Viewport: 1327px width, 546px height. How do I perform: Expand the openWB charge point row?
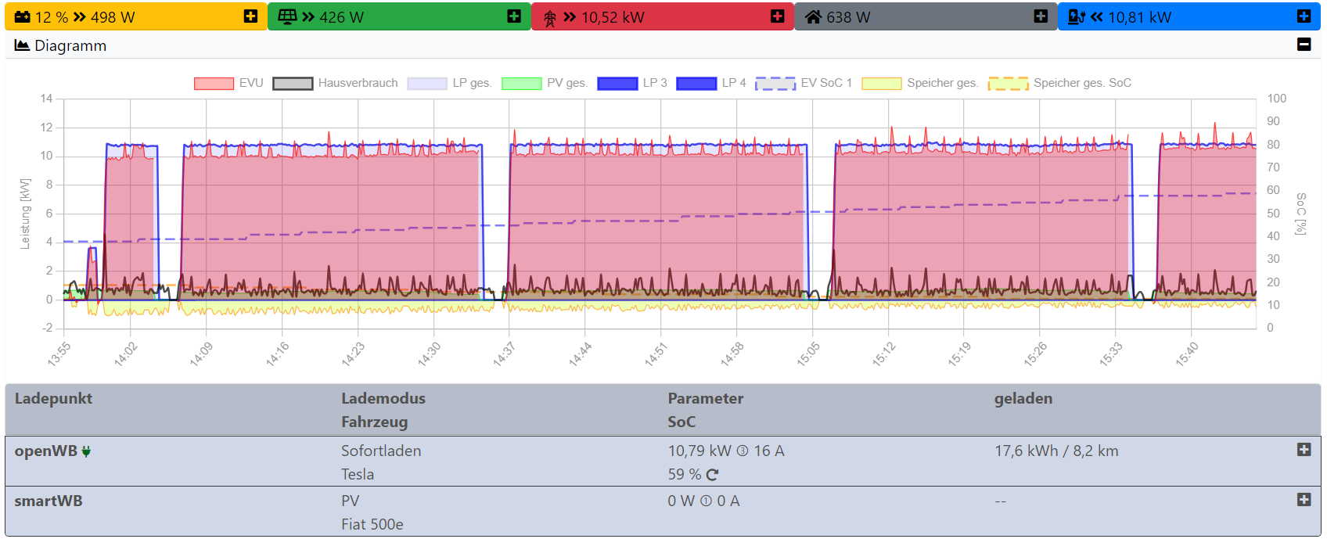click(1304, 450)
